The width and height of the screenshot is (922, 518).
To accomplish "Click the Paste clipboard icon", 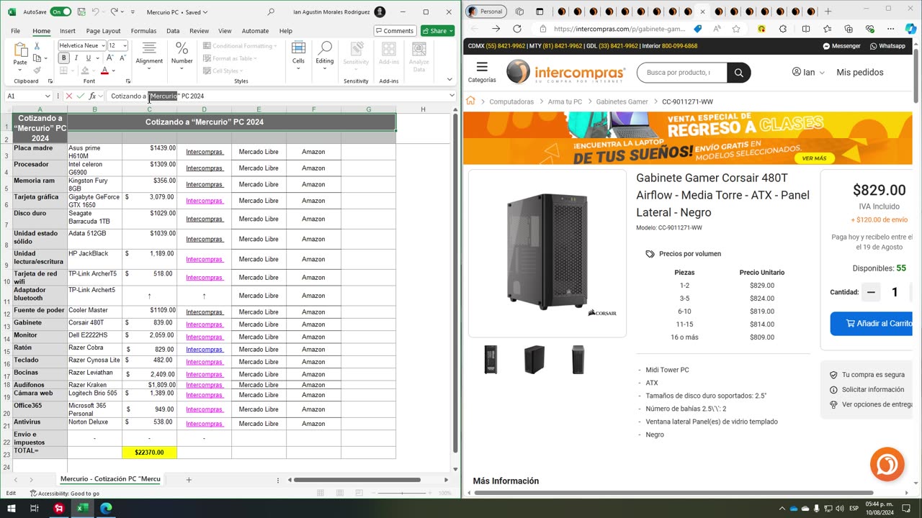I will click(20, 50).
